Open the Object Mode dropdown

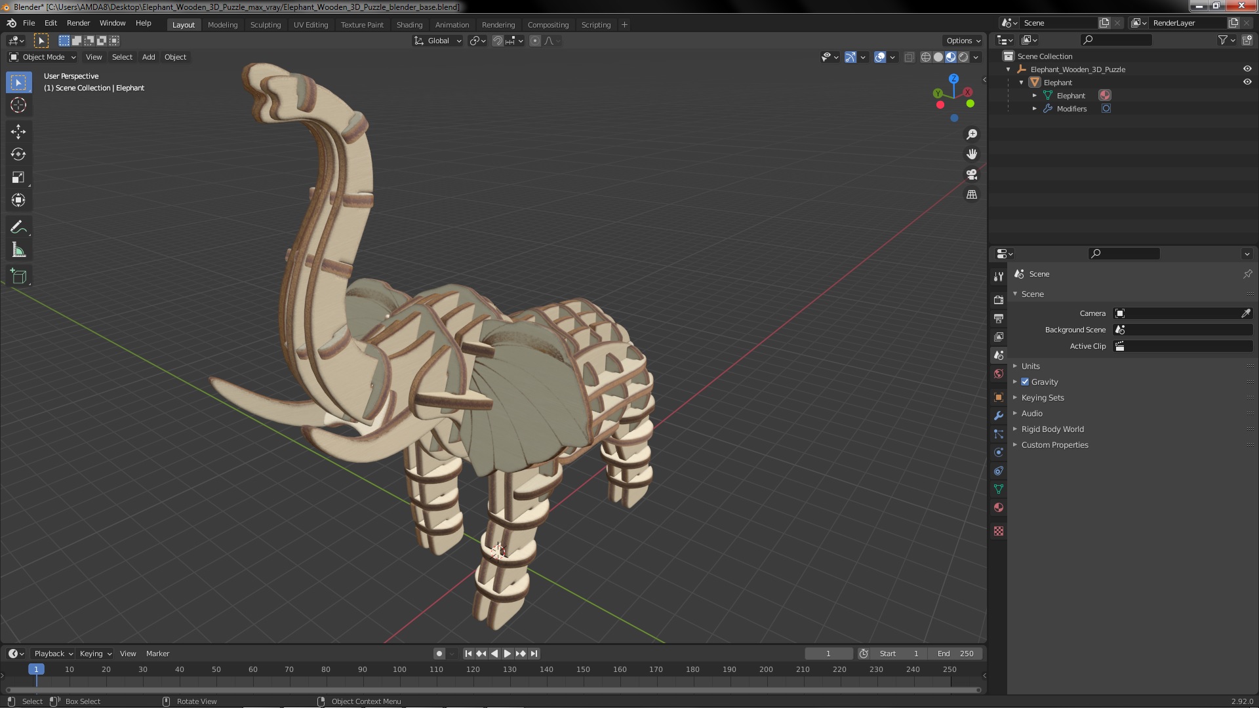pyautogui.click(x=43, y=57)
